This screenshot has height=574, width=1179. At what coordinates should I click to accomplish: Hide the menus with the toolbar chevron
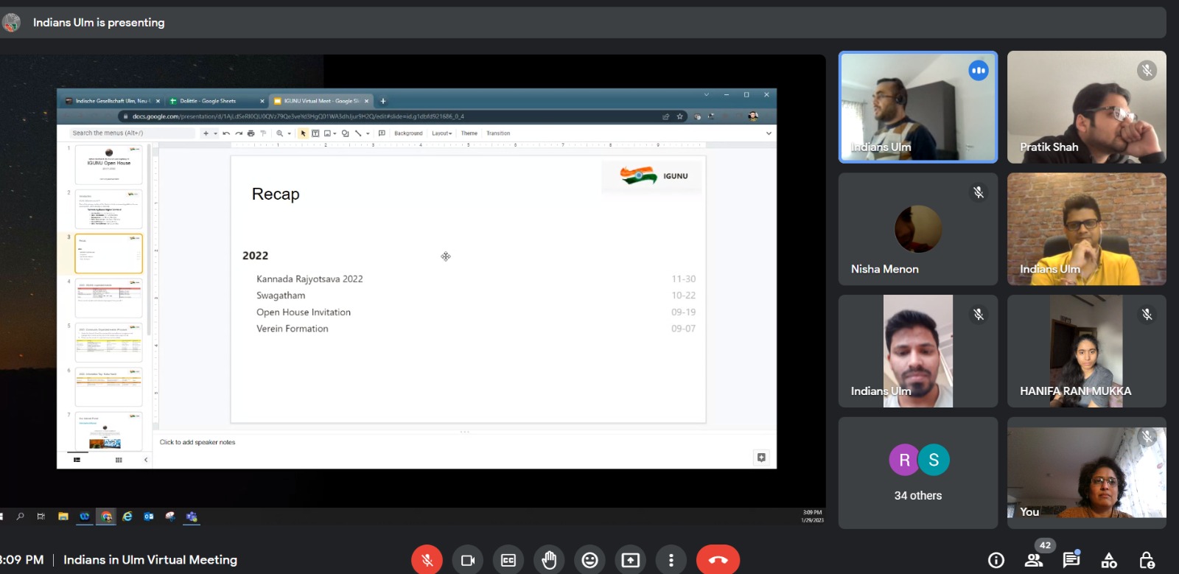769,133
